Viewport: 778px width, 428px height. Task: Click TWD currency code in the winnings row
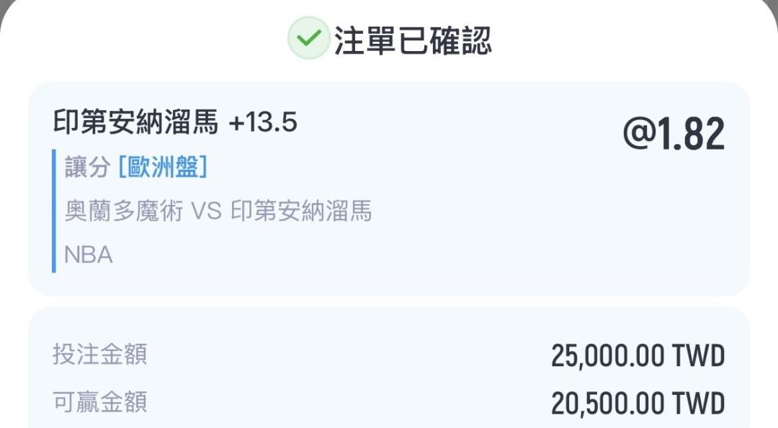[x=698, y=404]
